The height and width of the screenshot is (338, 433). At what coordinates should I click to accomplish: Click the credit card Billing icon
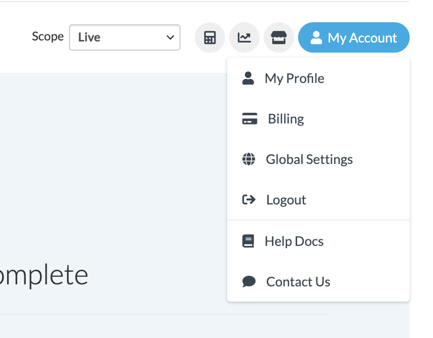[249, 119]
